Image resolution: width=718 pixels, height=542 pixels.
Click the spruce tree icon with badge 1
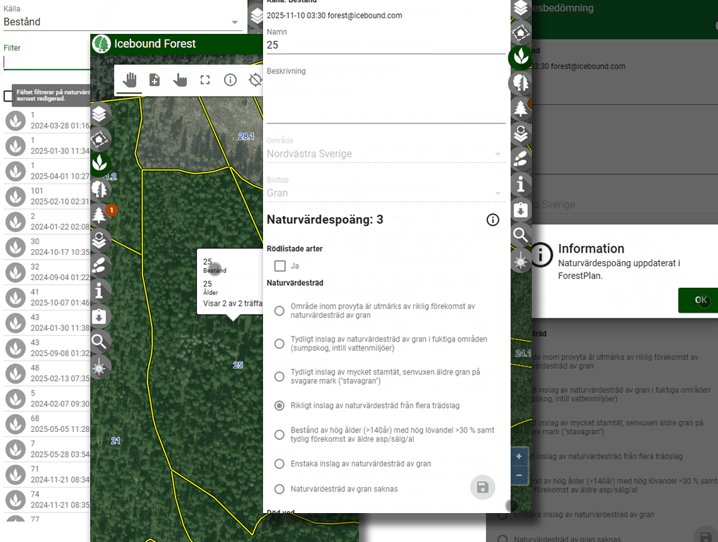click(x=101, y=215)
